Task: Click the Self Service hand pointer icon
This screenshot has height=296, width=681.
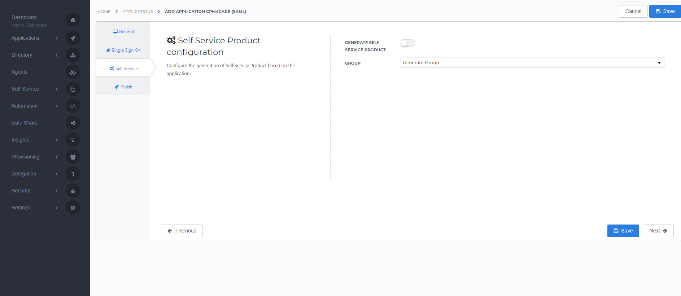Action: [73, 89]
